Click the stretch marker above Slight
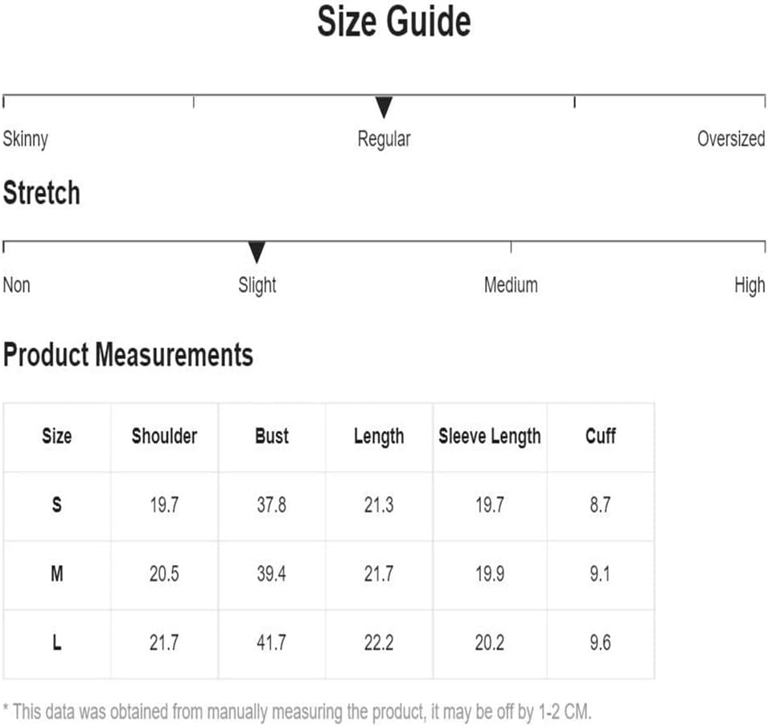Image resolution: width=768 pixels, height=726 pixels. [257, 252]
